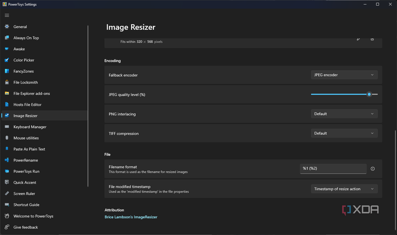
Task: Click the Hosts File Editor icon
Action: [7, 105]
